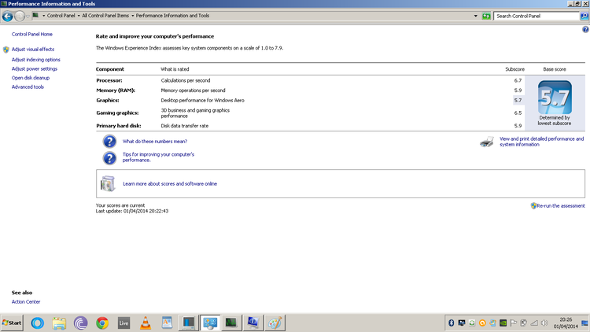
Task: Go to Control Panel Home
Action: (x=32, y=35)
